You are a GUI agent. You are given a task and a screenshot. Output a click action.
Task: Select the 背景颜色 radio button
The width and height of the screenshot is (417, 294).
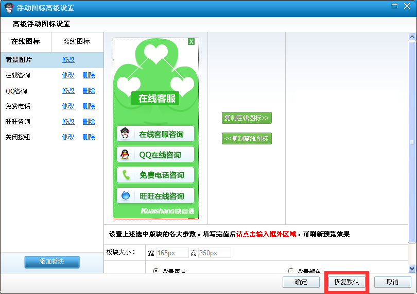click(291, 271)
